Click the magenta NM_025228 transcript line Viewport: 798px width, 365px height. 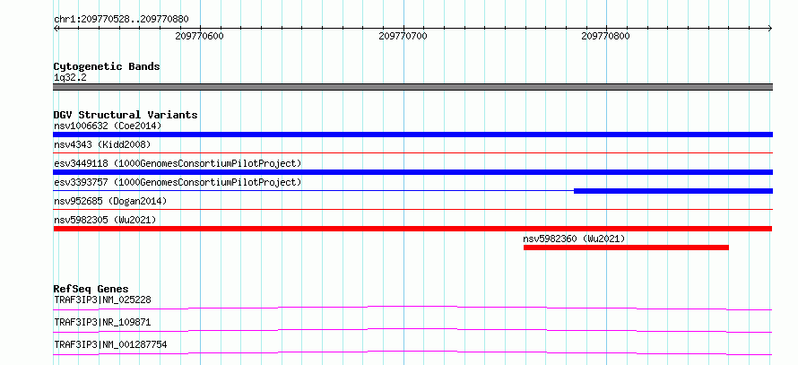[412, 308]
